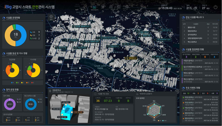This screenshot has height=126, width=222.
Task: Click the cloudy weather icon beside 21°C
Action: [195, 8]
